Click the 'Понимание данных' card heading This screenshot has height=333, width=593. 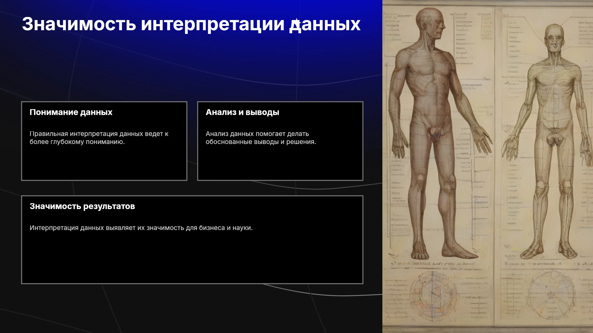pyautogui.click(x=71, y=112)
